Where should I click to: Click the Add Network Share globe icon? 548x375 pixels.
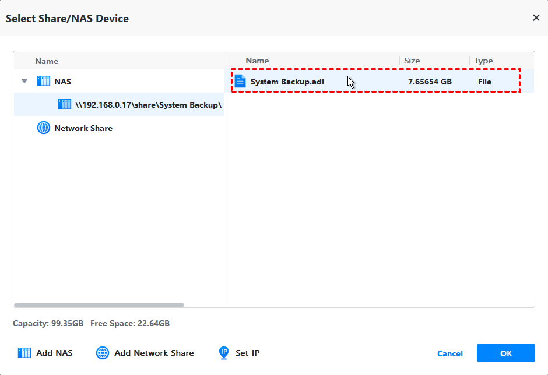[103, 353]
